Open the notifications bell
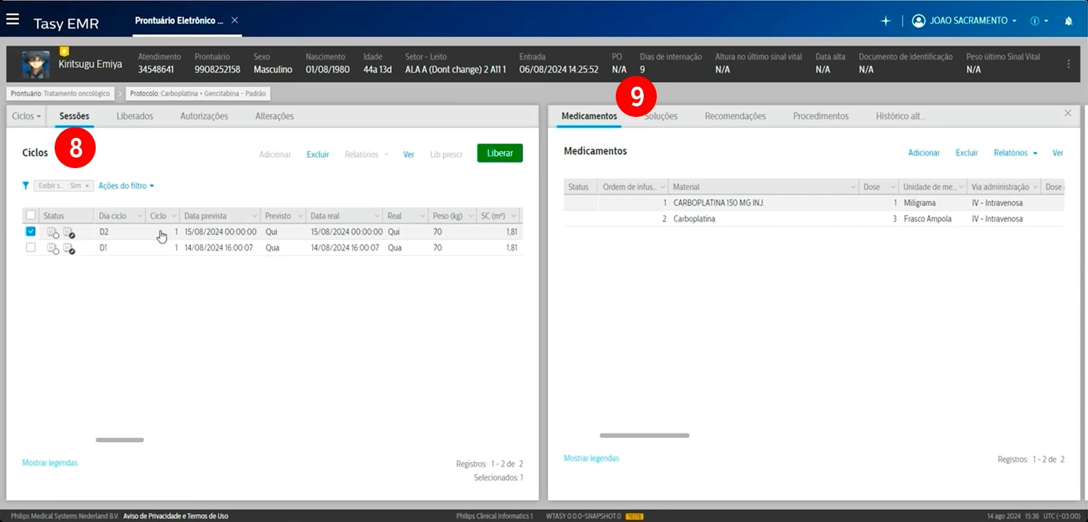 click(x=1068, y=21)
